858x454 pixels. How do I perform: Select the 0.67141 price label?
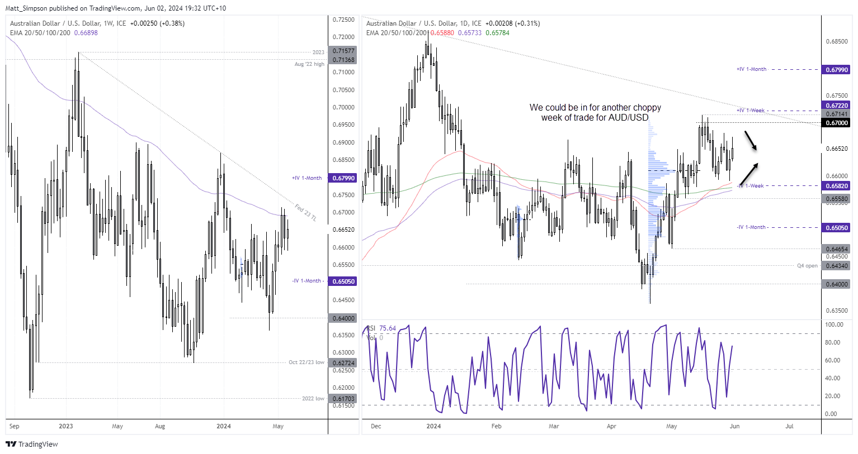[x=836, y=114]
